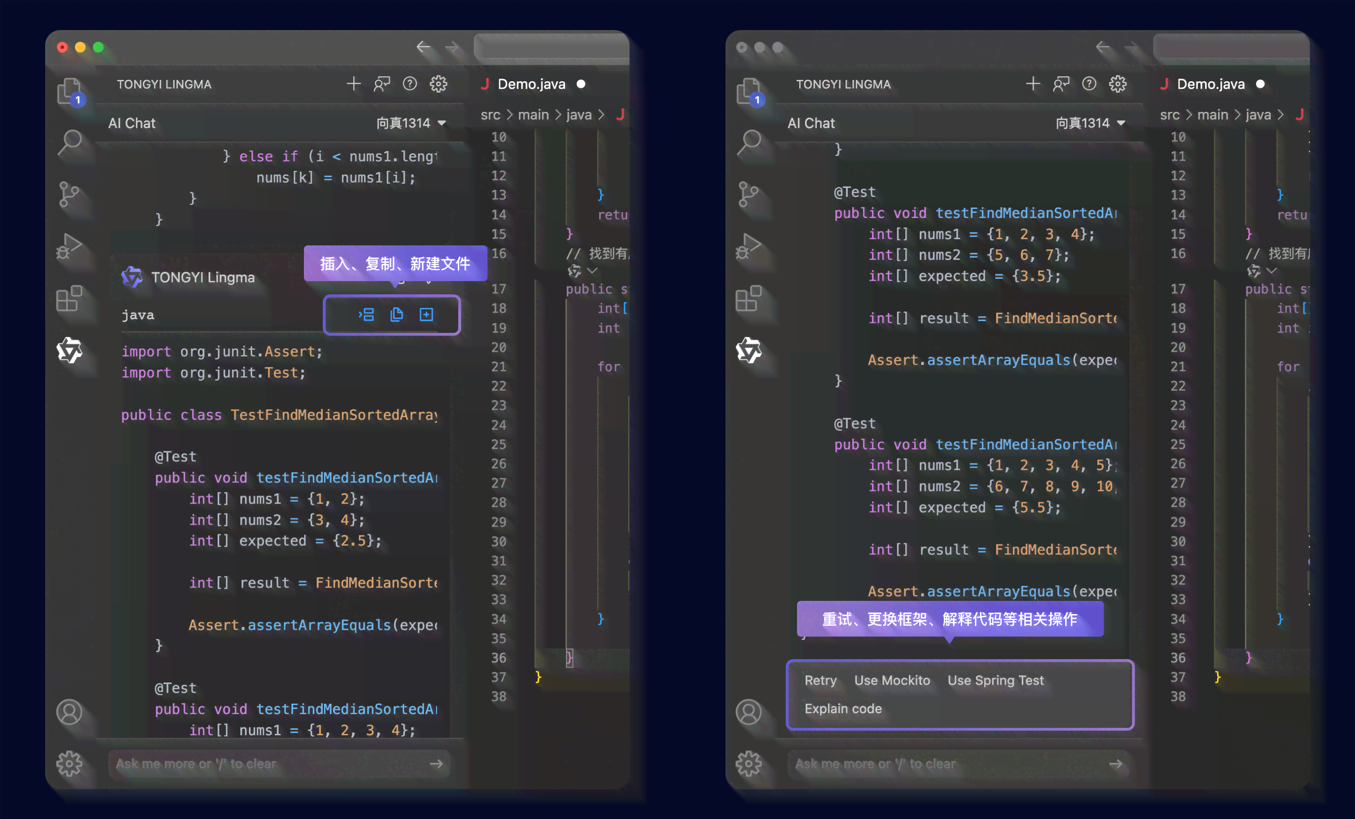Click line number 37 in right editor
Image resolution: width=1355 pixels, height=819 pixels.
(x=1178, y=677)
